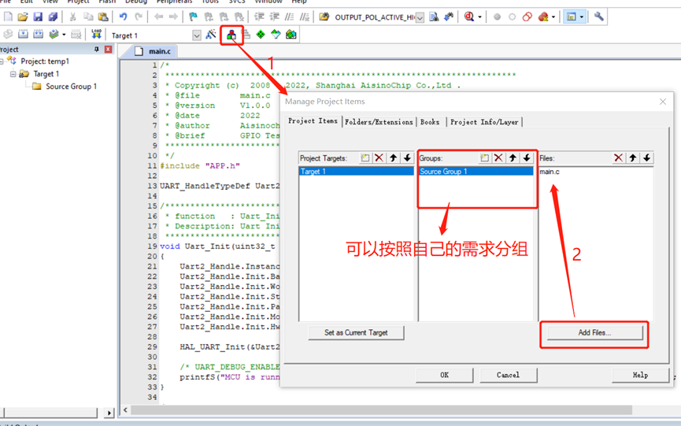Create a new group in the Groups list

pos(485,158)
